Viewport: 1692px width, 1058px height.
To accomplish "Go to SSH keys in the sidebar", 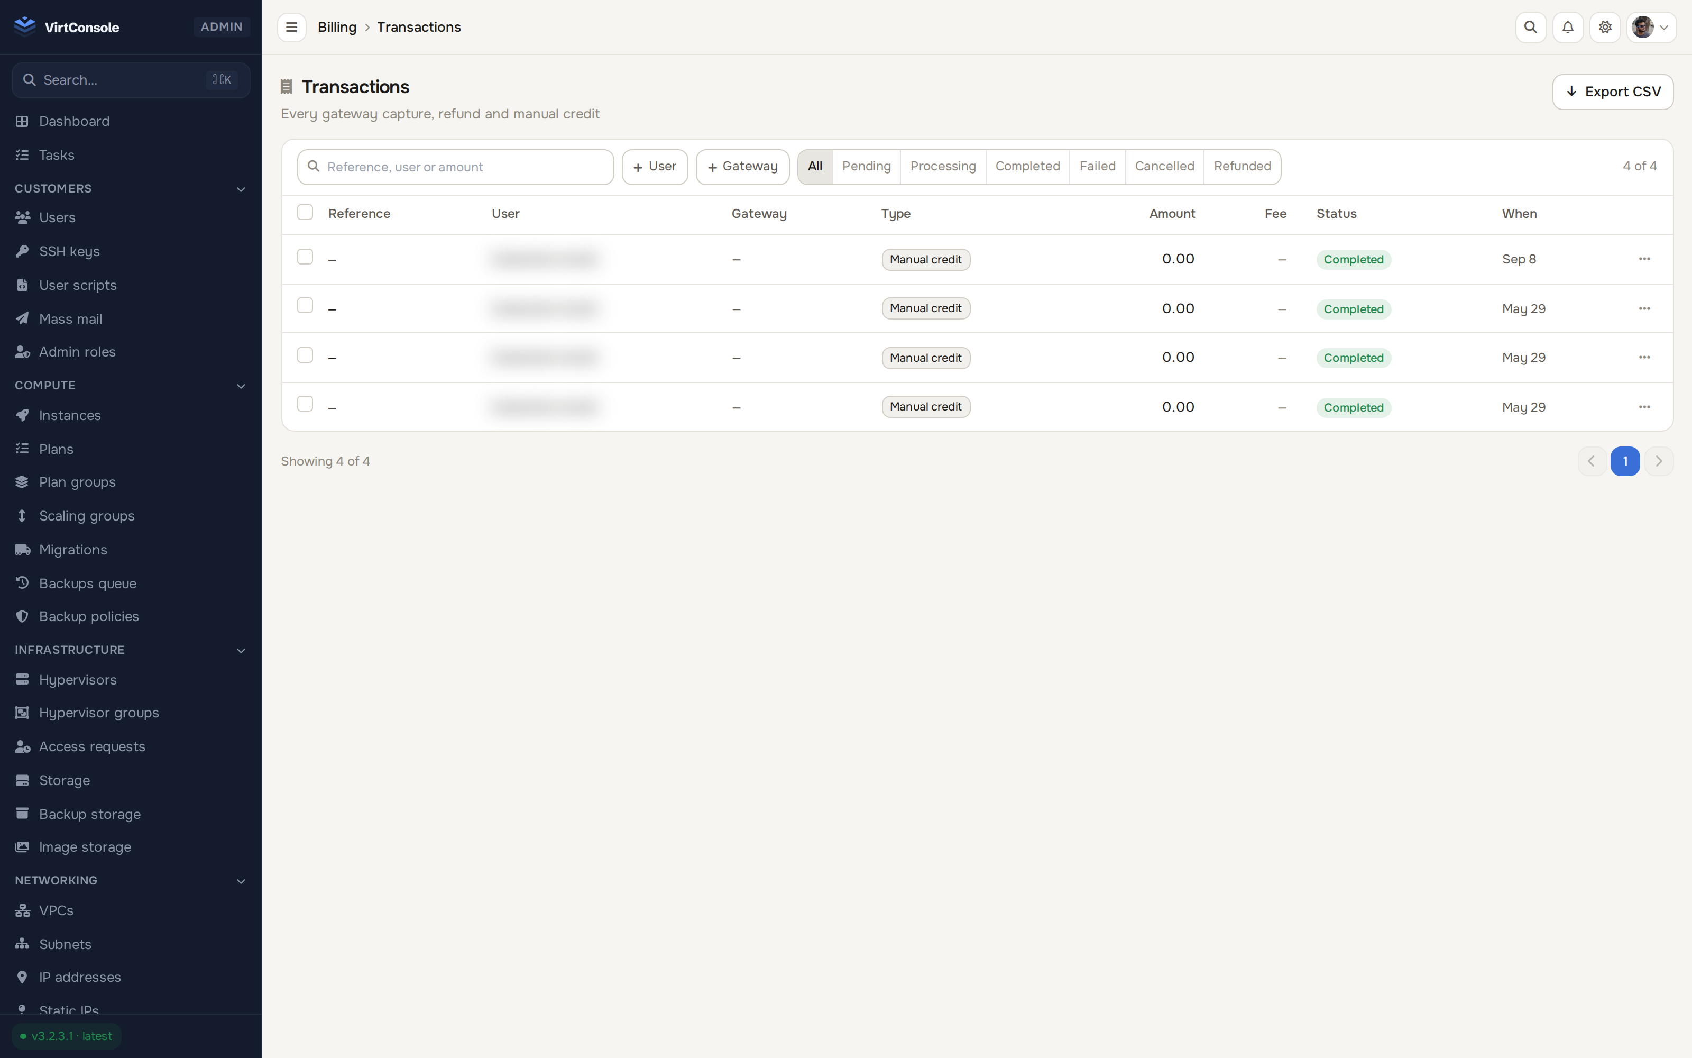I will (x=131, y=251).
